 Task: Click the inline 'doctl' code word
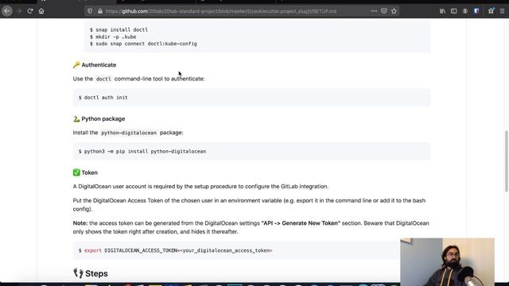click(x=103, y=79)
